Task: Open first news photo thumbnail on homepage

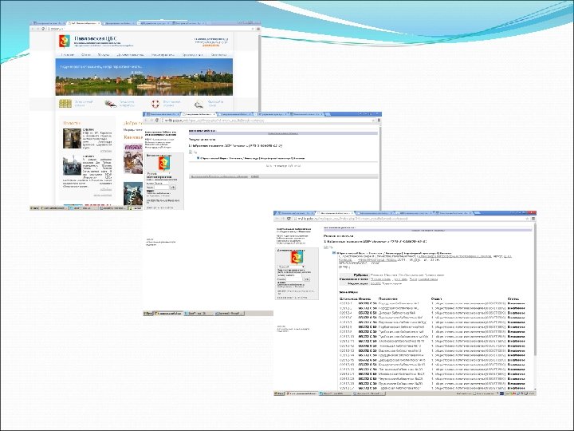Action: pos(72,138)
